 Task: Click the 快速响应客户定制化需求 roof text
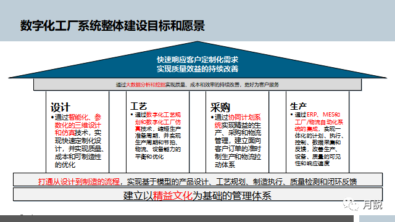pos(197,60)
